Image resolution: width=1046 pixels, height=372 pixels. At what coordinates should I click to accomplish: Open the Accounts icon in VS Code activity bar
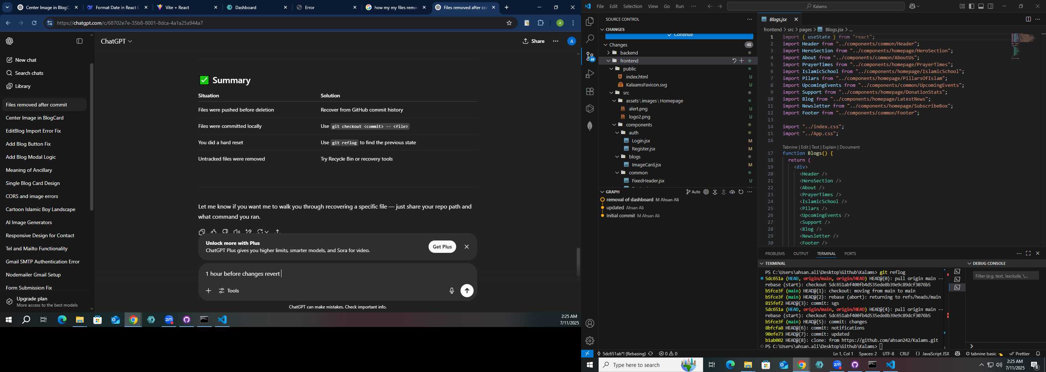tap(589, 324)
